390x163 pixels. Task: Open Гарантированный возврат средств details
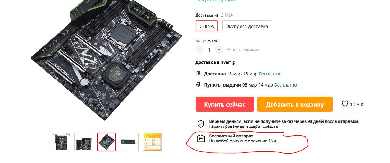[x=243, y=126]
